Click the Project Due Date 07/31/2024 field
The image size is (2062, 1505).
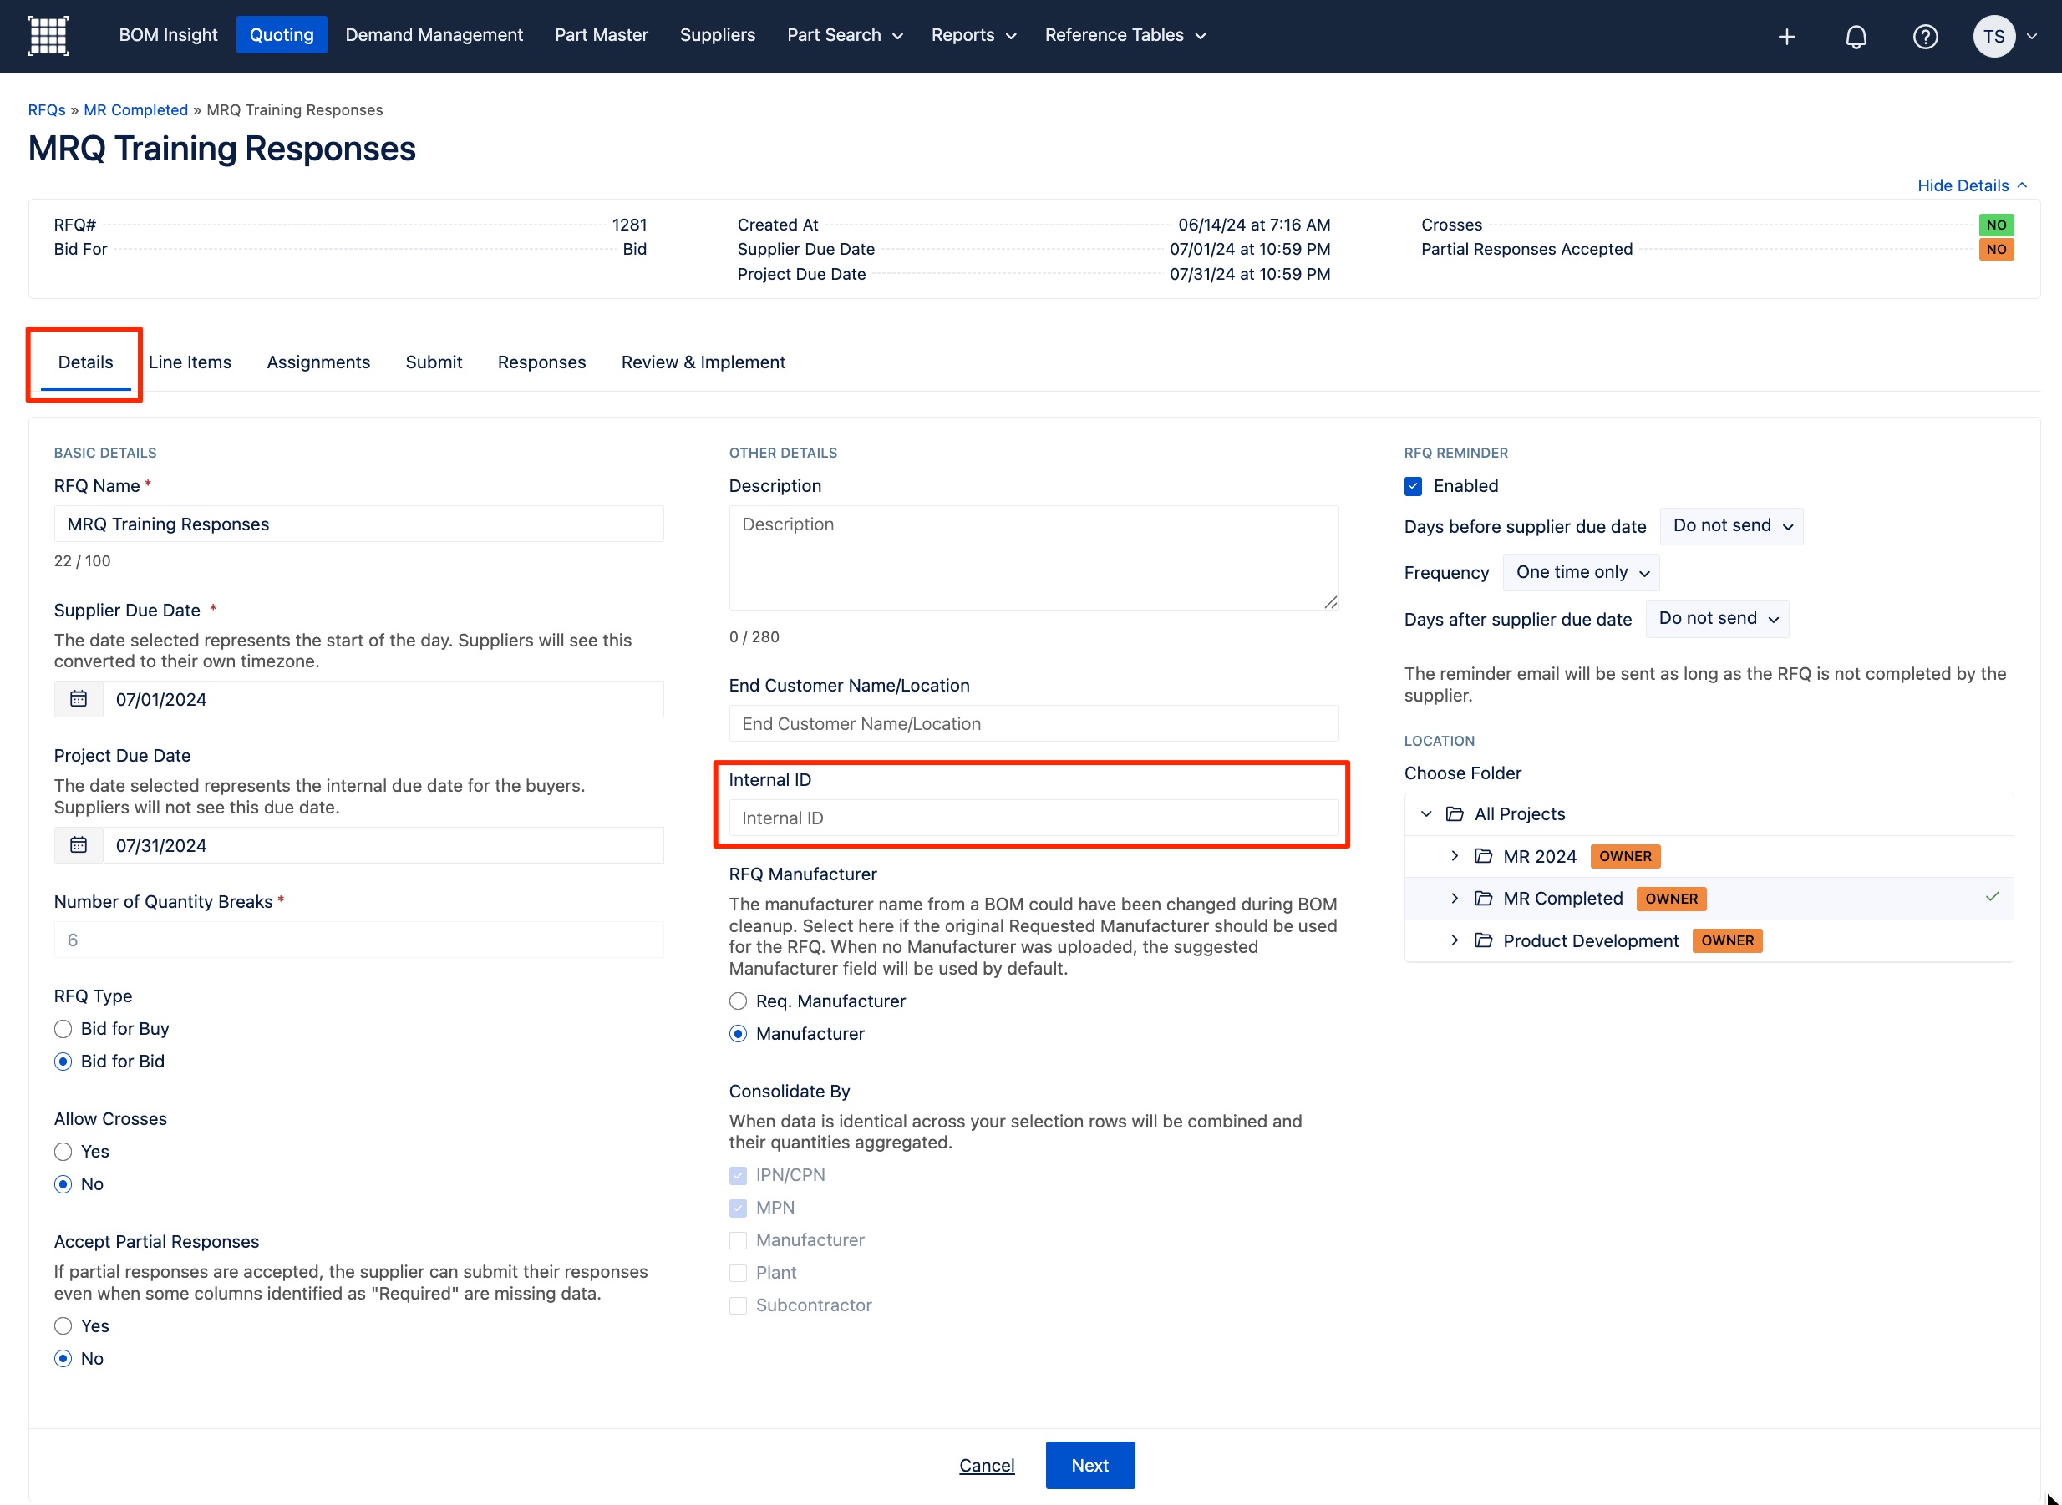[383, 845]
